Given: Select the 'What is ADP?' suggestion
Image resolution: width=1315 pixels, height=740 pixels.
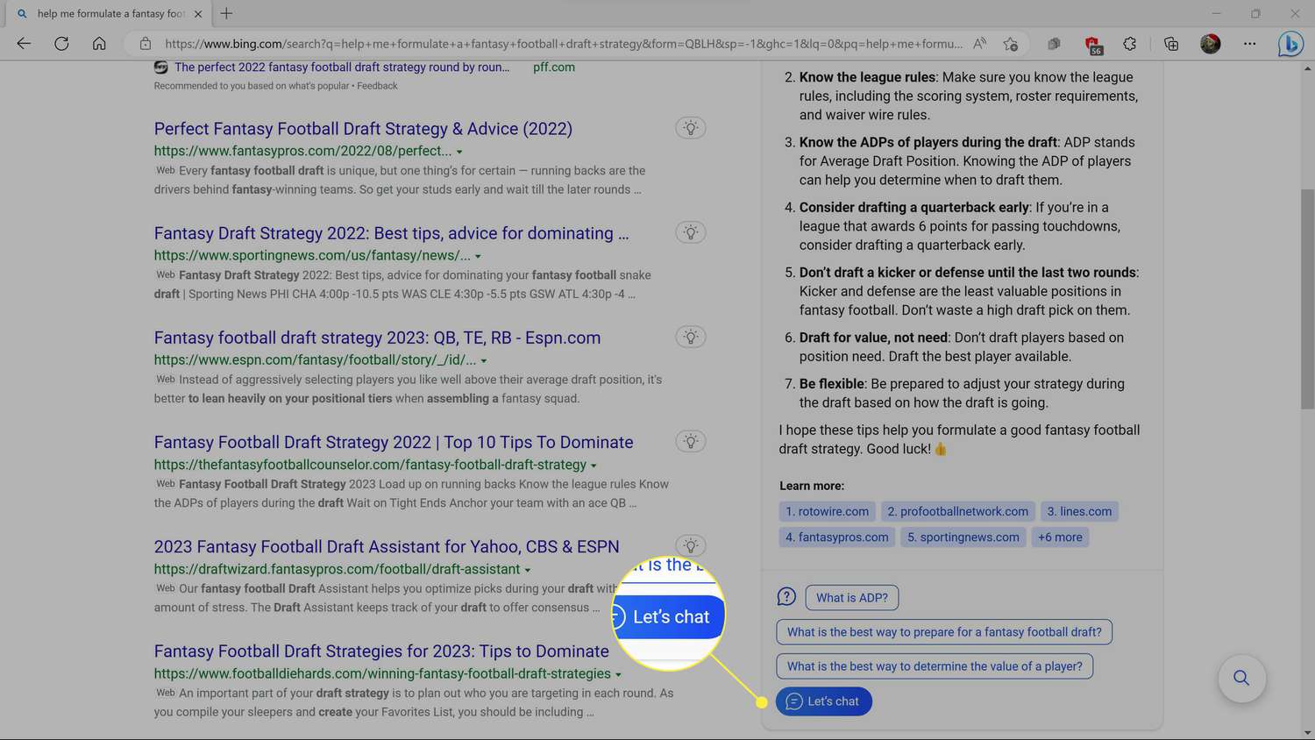Looking at the screenshot, I should 851,598.
